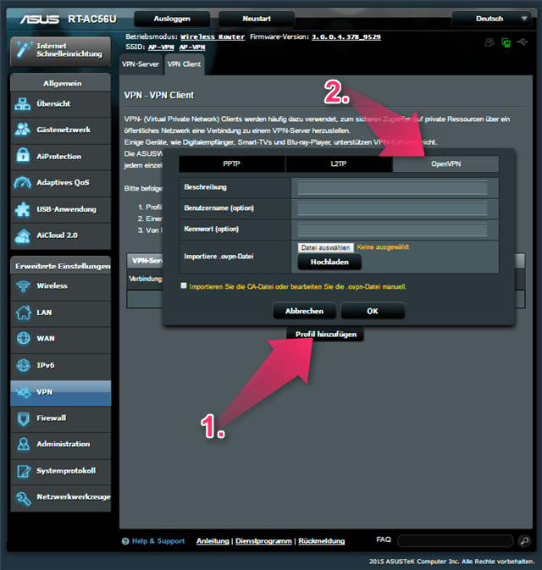Image resolution: width=542 pixels, height=570 pixels.
Task: Focus the Kennwort (option) field
Action: pyautogui.click(x=392, y=230)
